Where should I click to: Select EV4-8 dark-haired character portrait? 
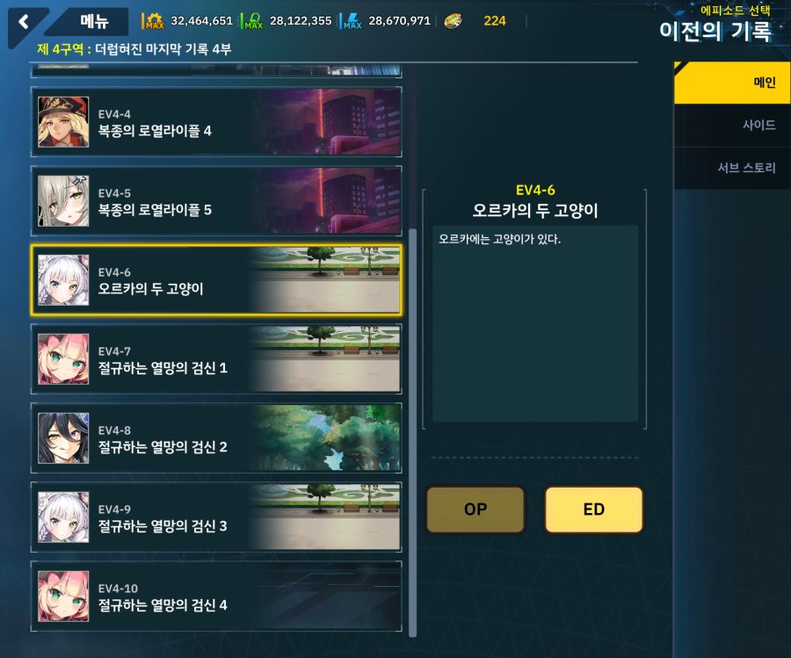pos(63,438)
